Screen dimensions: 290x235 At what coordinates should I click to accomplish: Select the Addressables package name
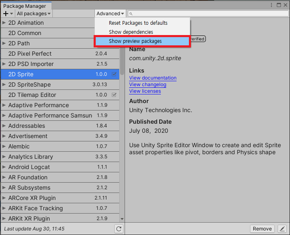tap(27, 126)
